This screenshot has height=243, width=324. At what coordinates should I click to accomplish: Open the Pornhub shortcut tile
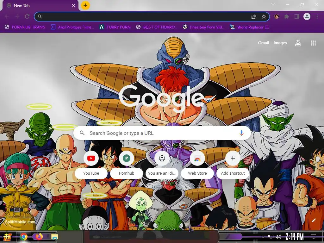tap(127, 164)
